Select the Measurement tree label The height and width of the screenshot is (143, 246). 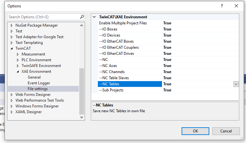click(x=33, y=54)
